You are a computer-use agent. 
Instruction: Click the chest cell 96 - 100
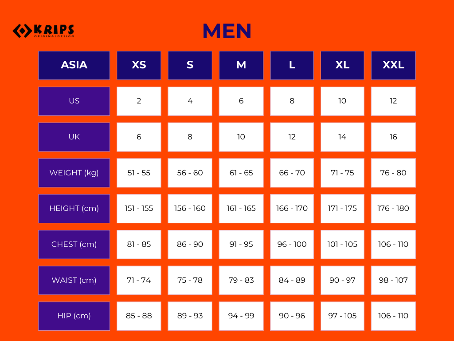(x=292, y=244)
